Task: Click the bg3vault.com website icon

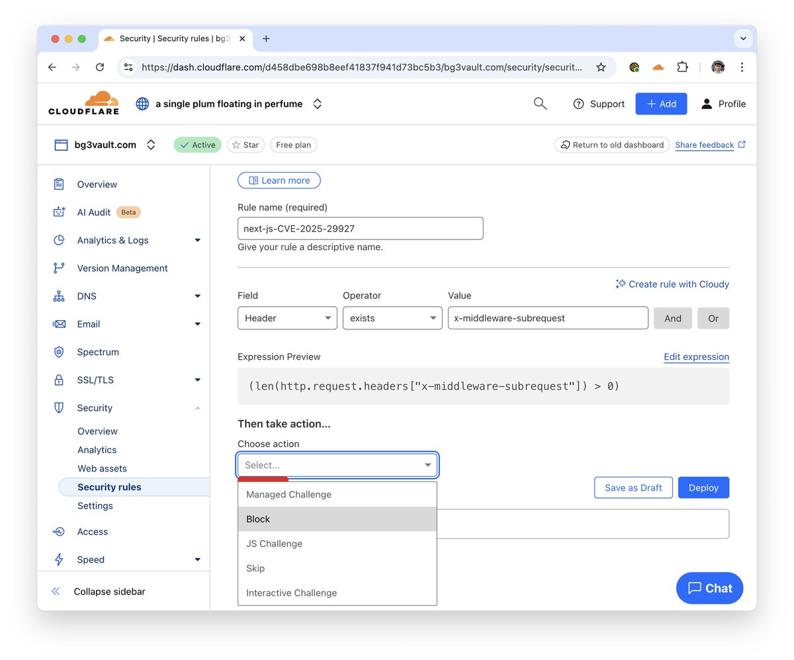Action: click(x=61, y=145)
